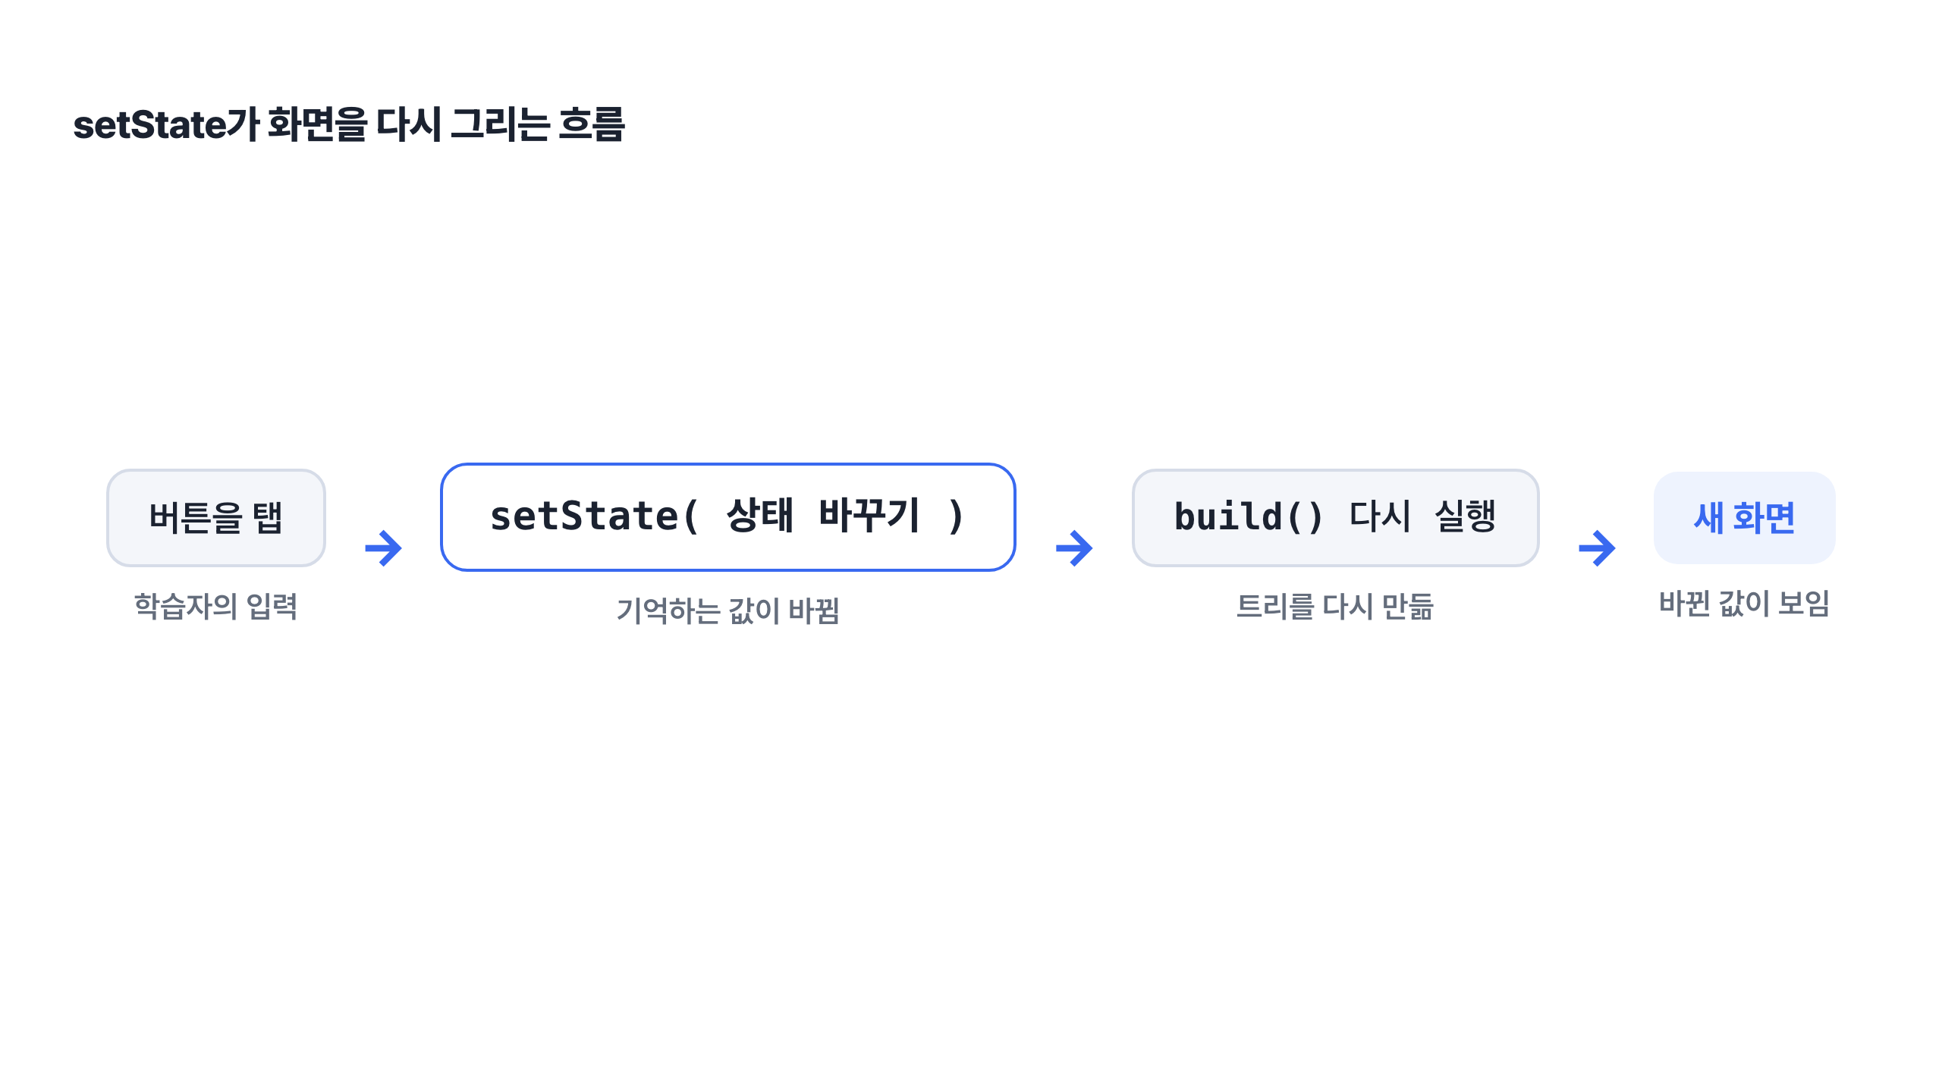This screenshot has height=1092, width=1942.
Task: Click the words 다시 실행 in the build box
Action: click(x=1422, y=517)
